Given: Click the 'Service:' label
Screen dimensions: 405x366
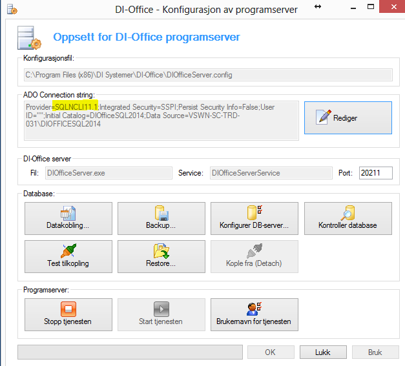Looking at the screenshot, I should pos(191,173).
